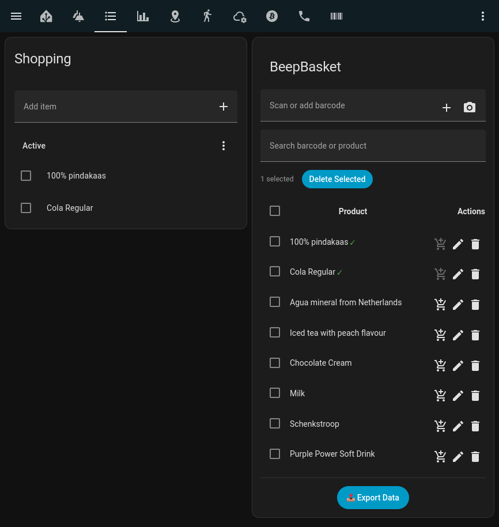Edit the Chocolate Cream product
This screenshot has height=527, width=499.
coord(458,365)
